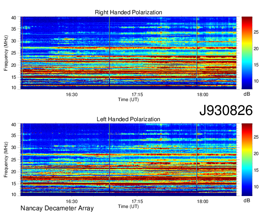This screenshot has height=213, width=263.
Task: Click the 15 value on Right Handed colorbar
Action: [x=256, y=65]
